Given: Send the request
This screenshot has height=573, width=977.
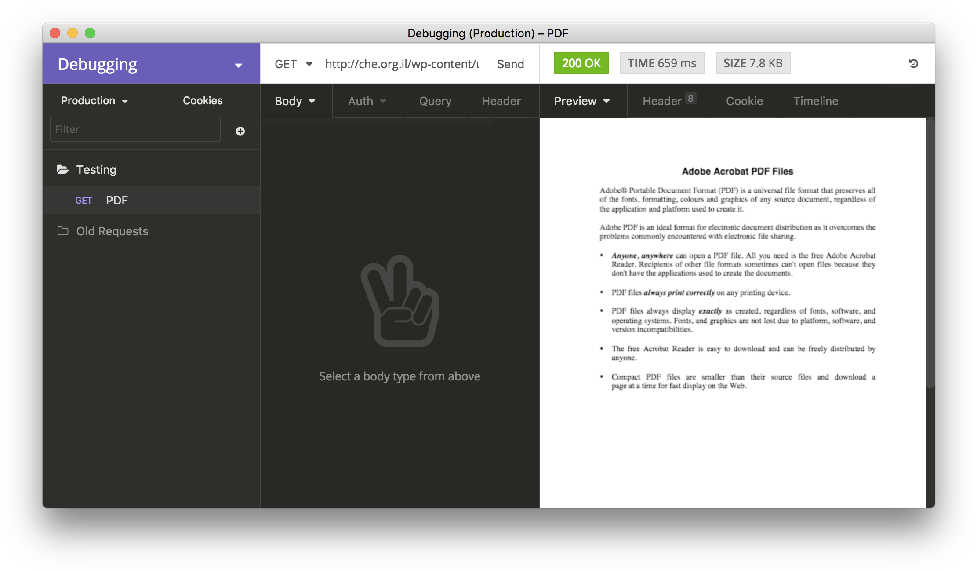Looking at the screenshot, I should (510, 64).
